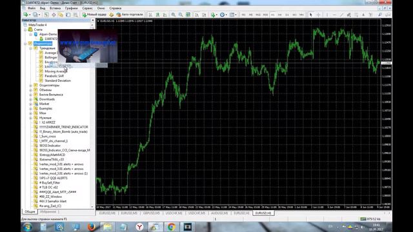The width and height of the screenshot is (413, 232).
Task: Switch chart to candlesticks mode
Action: (x=157, y=15)
